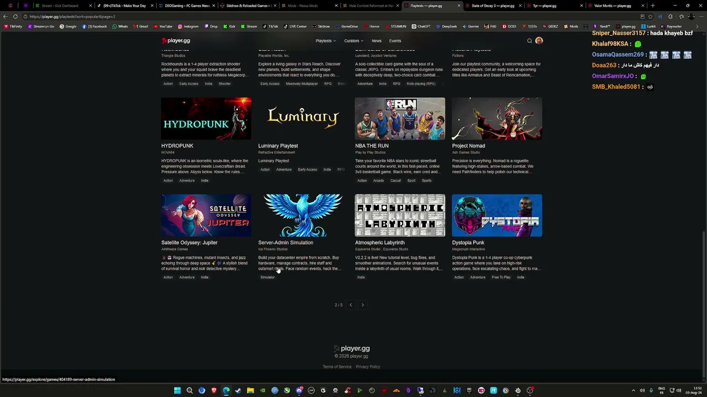Go to the previous playtests page arrow
This screenshot has height=397, width=707.
point(350,305)
